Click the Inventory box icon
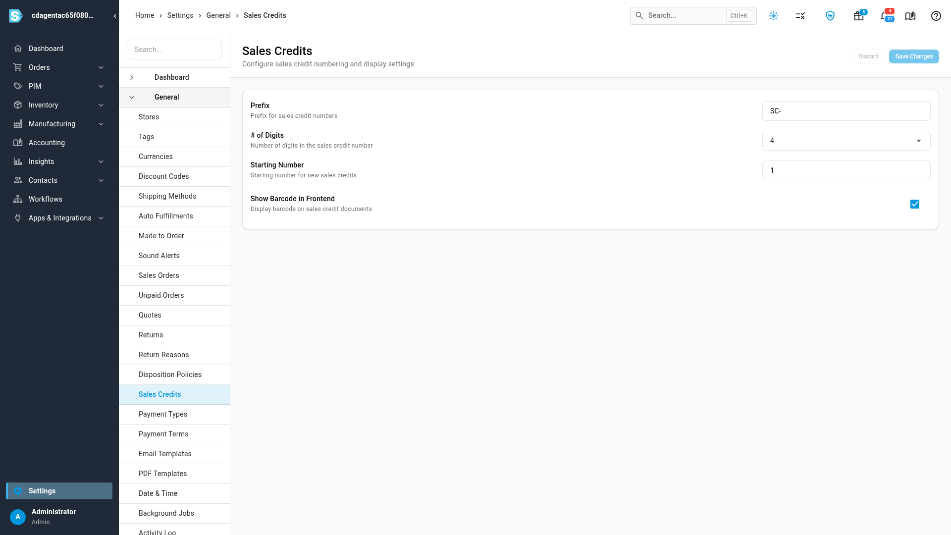Image resolution: width=951 pixels, height=535 pixels. click(18, 105)
